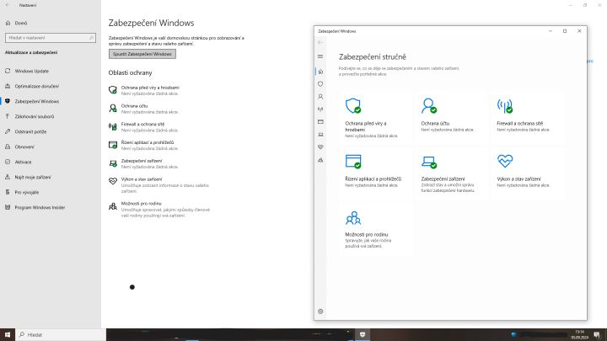The width and height of the screenshot is (607, 341).
Task: Select home icon in Windows Security sidebar
Action: (320, 72)
